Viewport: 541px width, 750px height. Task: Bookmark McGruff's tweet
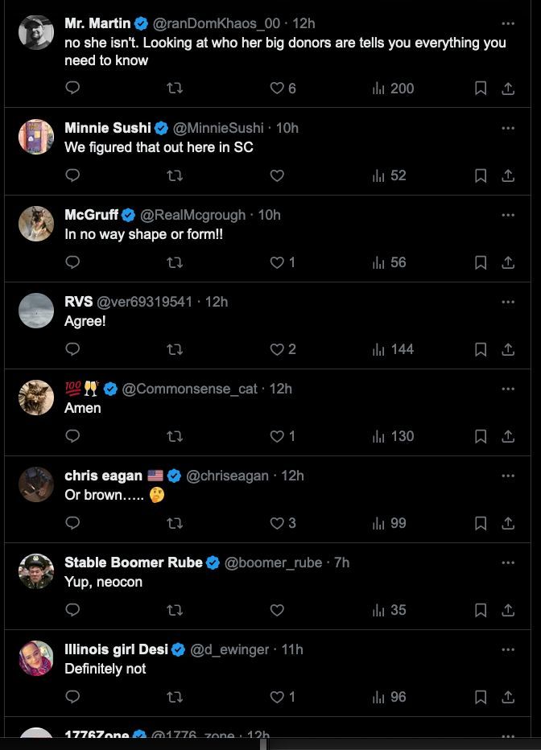pos(481,262)
